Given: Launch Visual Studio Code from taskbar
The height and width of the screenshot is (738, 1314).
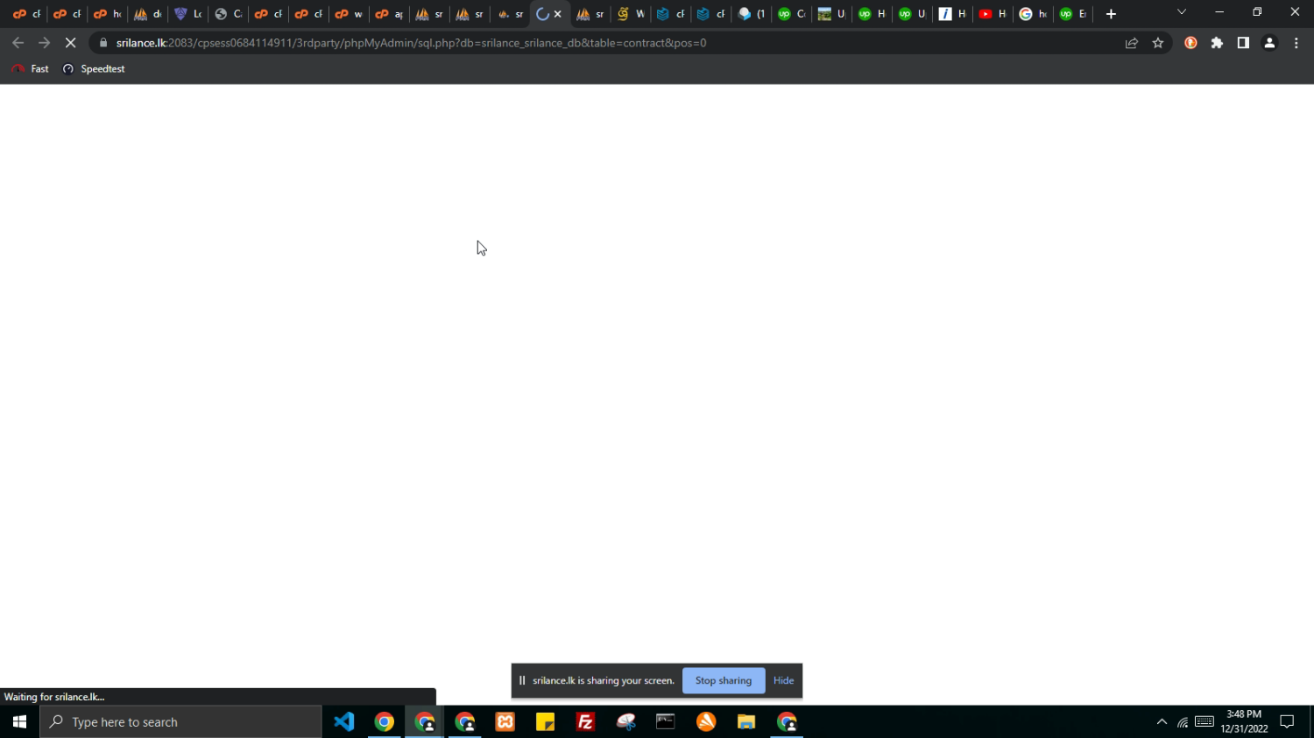Looking at the screenshot, I should point(344,722).
